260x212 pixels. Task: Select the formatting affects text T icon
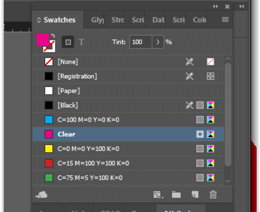[81, 42]
